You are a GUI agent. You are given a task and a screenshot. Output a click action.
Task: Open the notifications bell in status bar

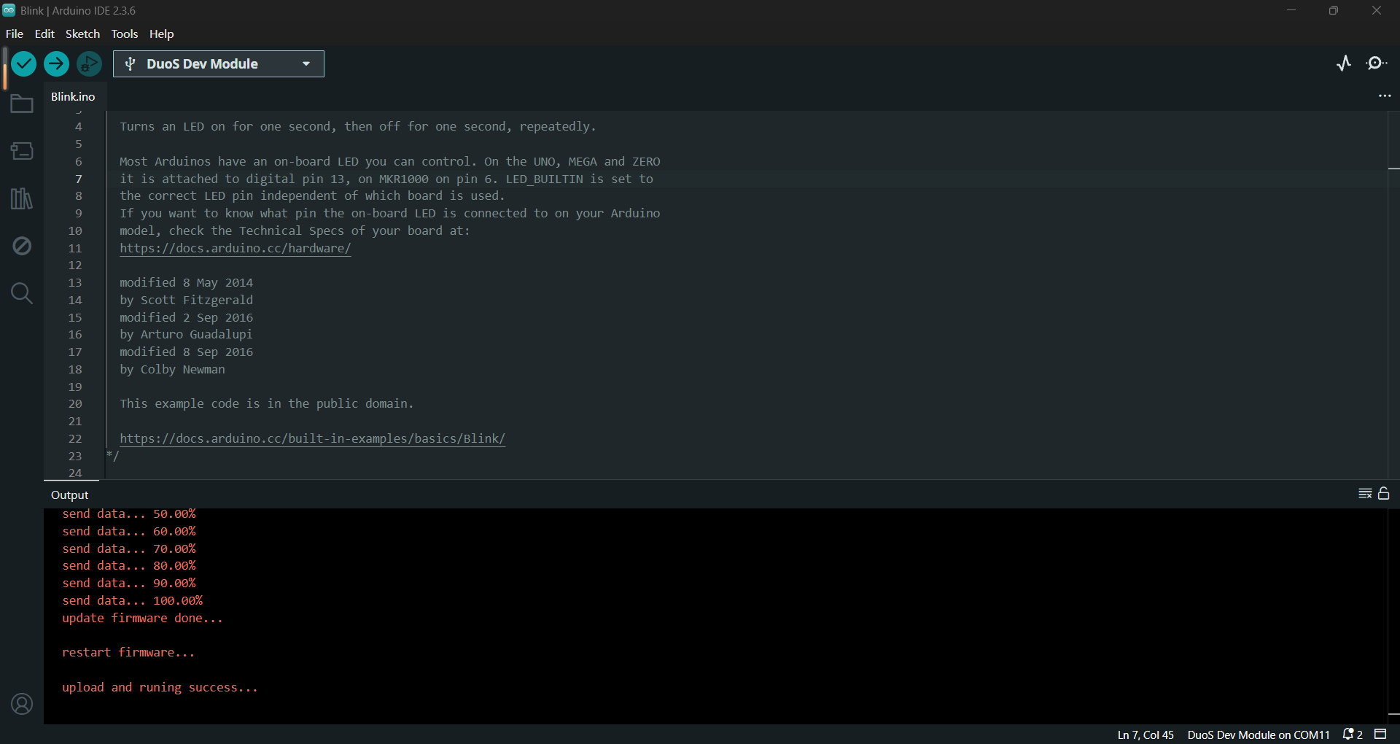pyautogui.click(x=1353, y=735)
